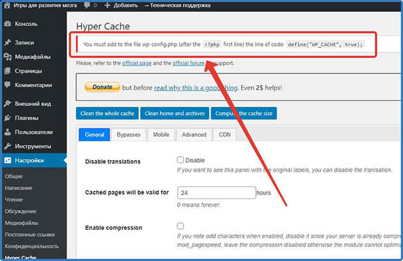
Task: Open Инструменты wrench icon
Action: (8, 146)
